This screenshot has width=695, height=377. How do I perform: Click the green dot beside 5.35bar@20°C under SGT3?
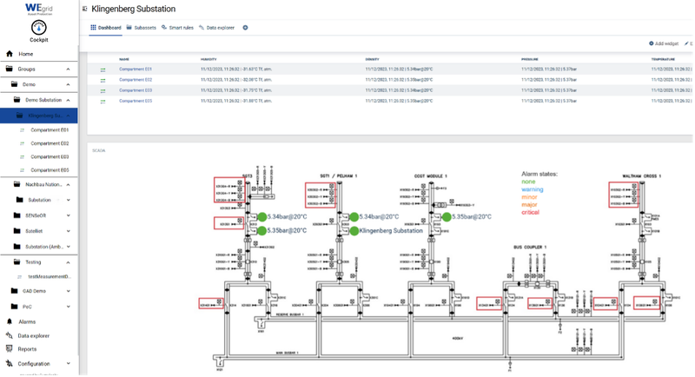262,231
